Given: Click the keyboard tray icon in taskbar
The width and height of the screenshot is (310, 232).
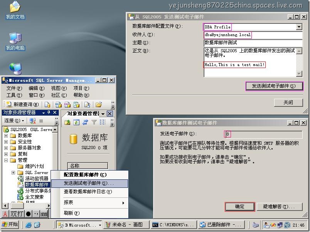Looking at the screenshot, I should click(256, 225).
